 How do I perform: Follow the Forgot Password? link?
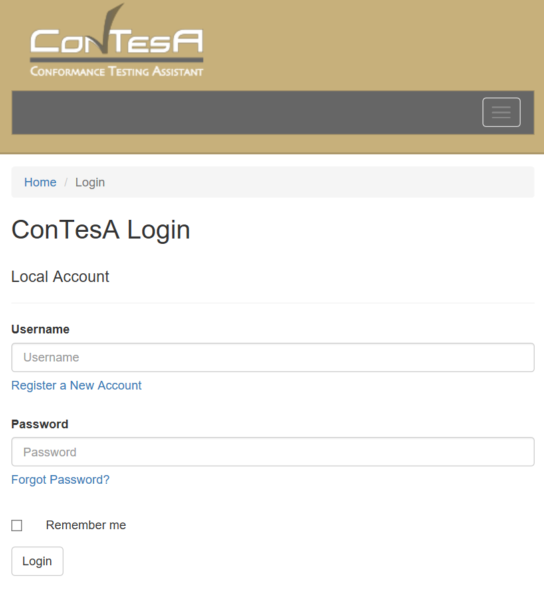[60, 480]
